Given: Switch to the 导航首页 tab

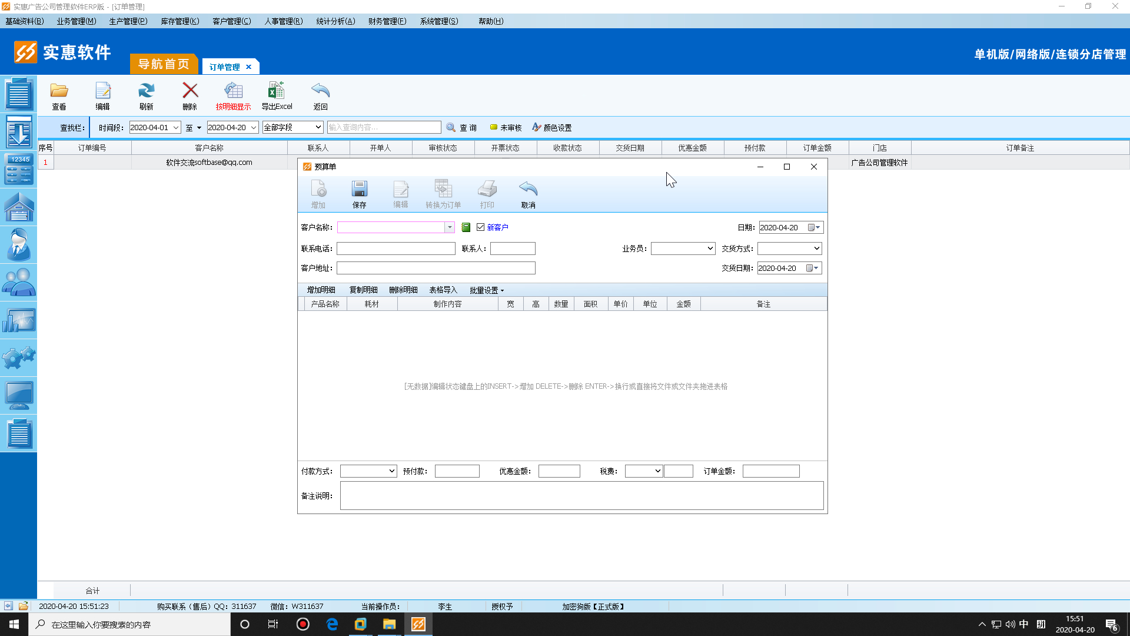Looking at the screenshot, I should click(164, 64).
